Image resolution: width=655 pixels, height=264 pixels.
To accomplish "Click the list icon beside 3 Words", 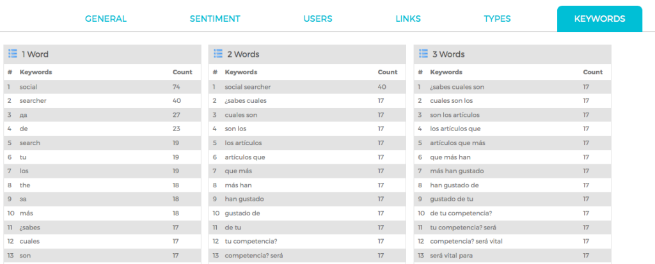I will (423, 54).
